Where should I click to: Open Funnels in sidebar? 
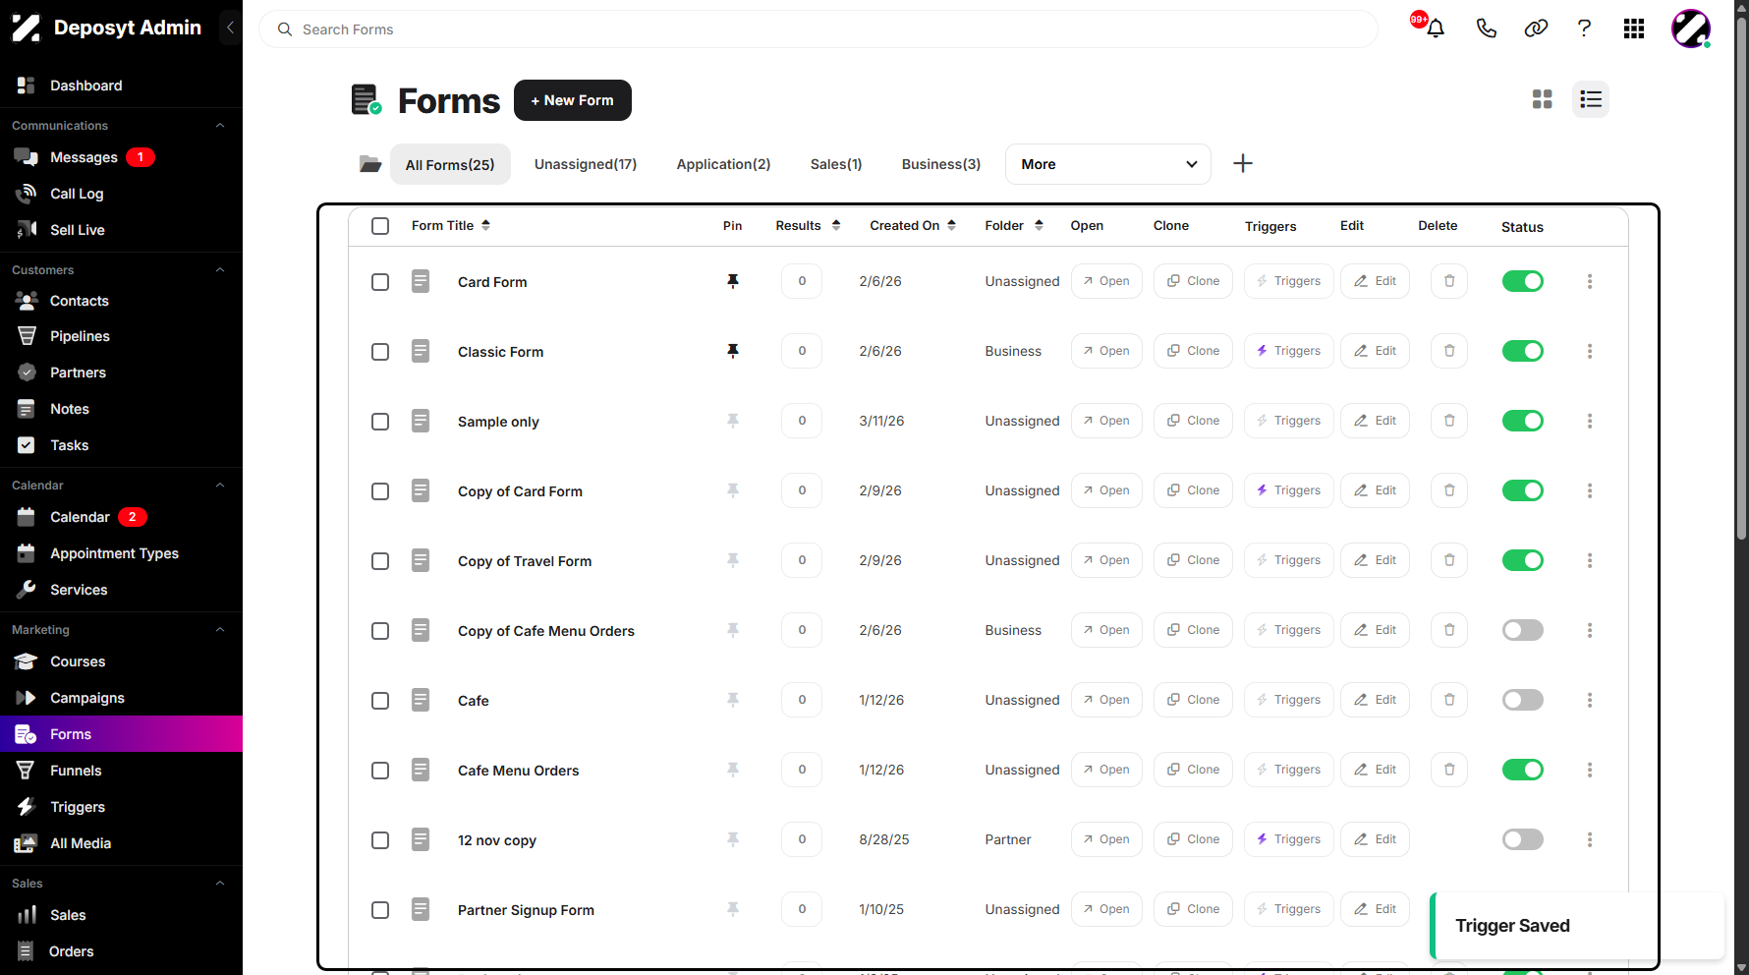point(76,771)
